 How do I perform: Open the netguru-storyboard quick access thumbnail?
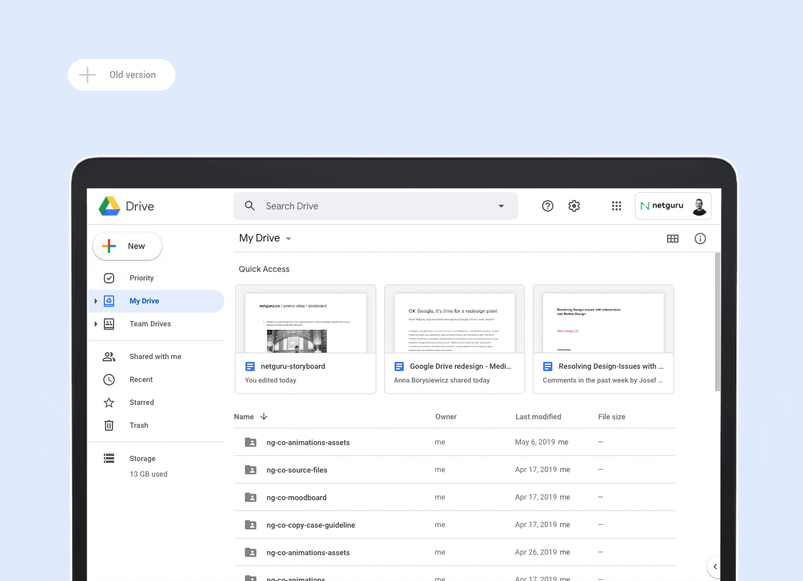coord(306,319)
